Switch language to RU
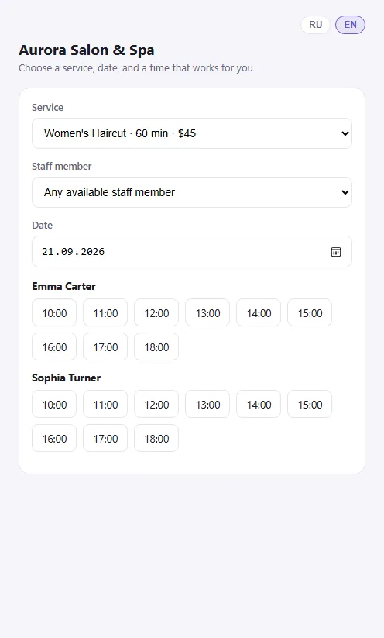Screen dimensions: 384x638 [x=315, y=24]
